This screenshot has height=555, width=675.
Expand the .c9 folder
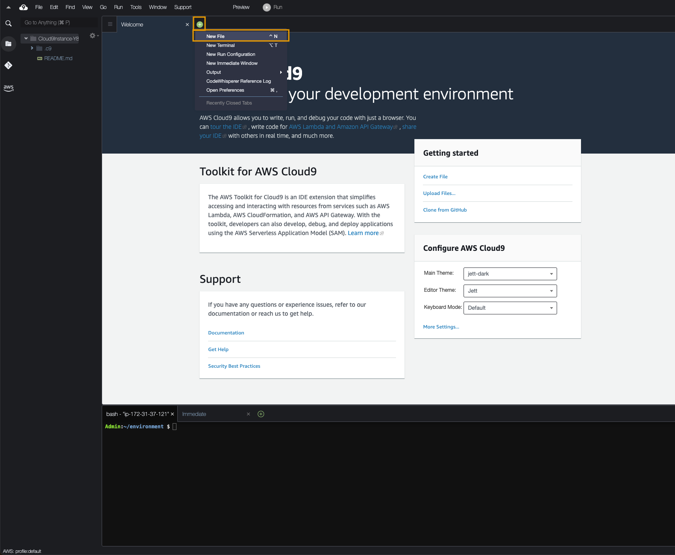32,48
